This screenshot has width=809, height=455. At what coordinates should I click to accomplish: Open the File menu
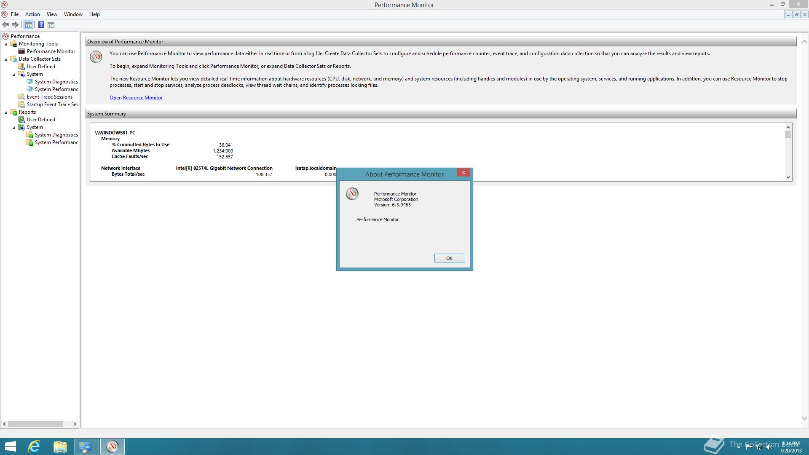coord(15,14)
